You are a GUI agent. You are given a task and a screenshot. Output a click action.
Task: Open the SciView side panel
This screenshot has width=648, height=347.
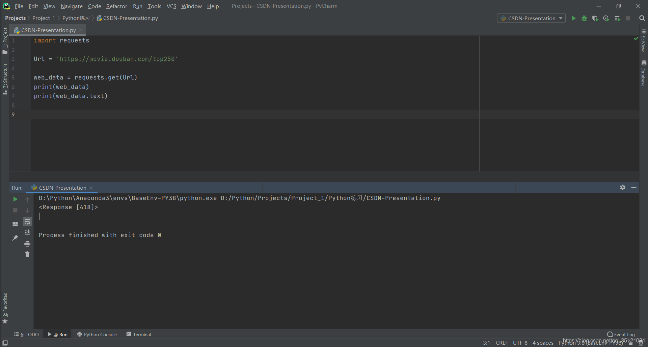644,40
